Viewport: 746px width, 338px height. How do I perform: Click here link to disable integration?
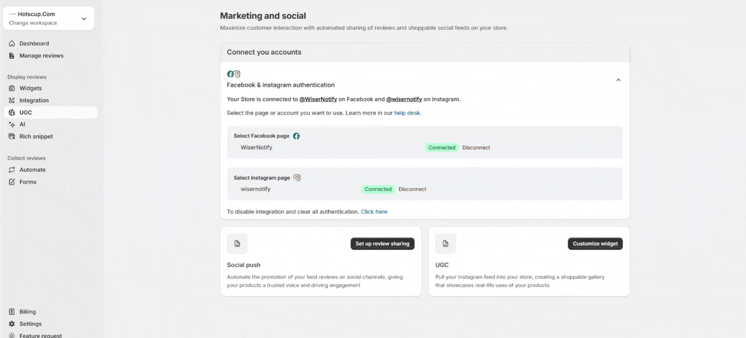374,212
